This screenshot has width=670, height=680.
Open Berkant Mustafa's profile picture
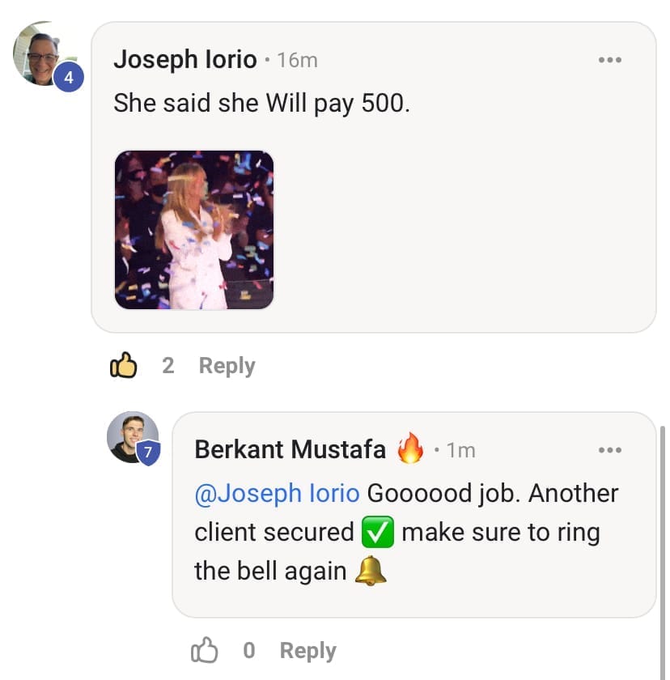pyautogui.click(x=131, y=436)
